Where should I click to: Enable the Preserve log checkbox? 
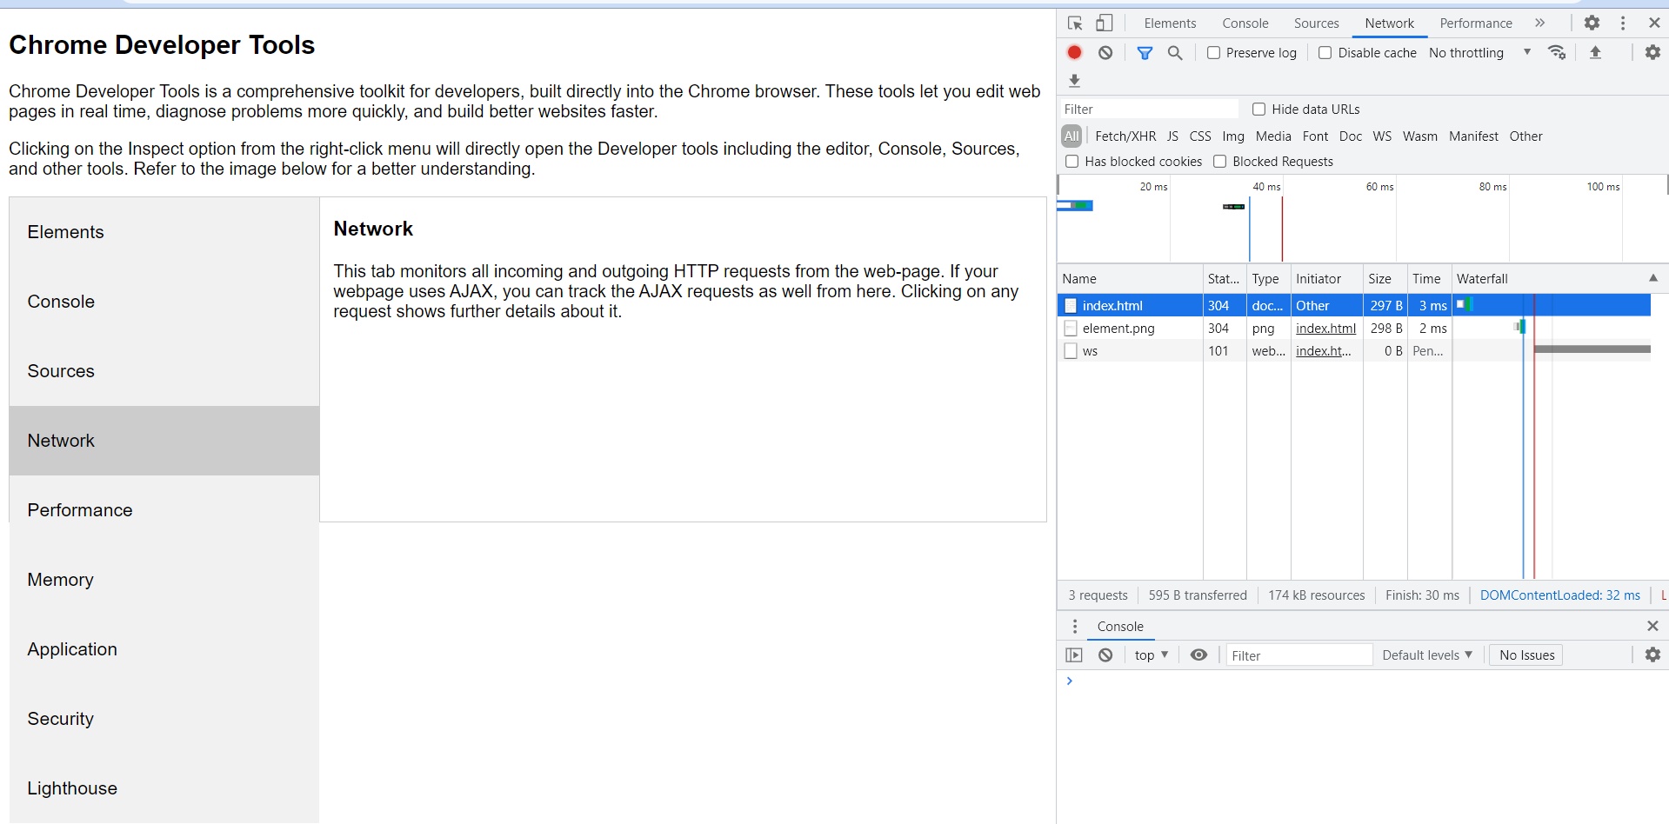[x=1213, y=53]
